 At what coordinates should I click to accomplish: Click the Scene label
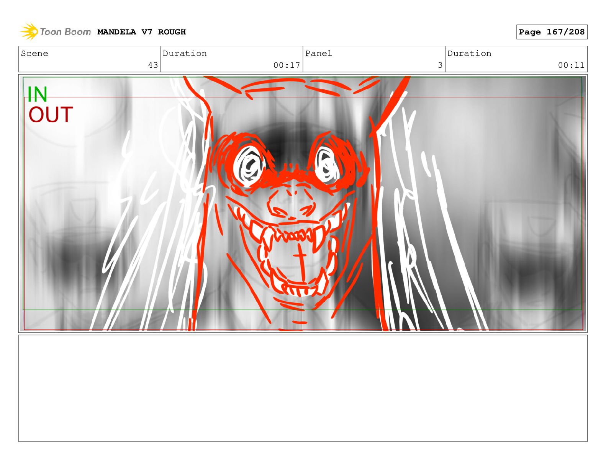tap(34, 54)
